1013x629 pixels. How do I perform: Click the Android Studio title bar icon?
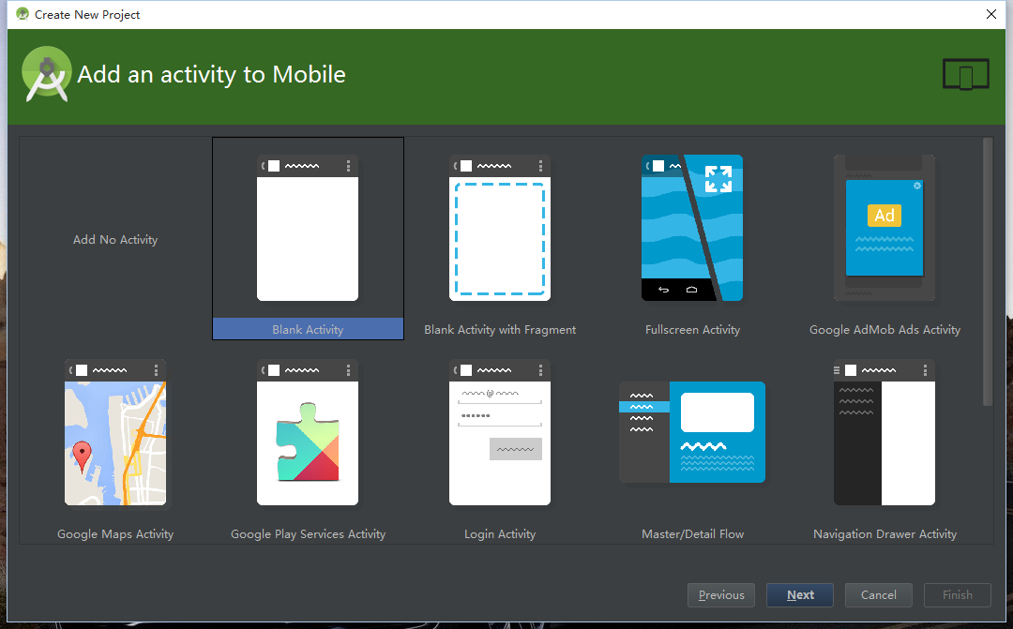(23, 14)
